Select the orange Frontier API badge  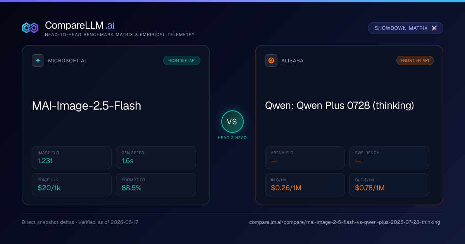(x=415, y=60)
